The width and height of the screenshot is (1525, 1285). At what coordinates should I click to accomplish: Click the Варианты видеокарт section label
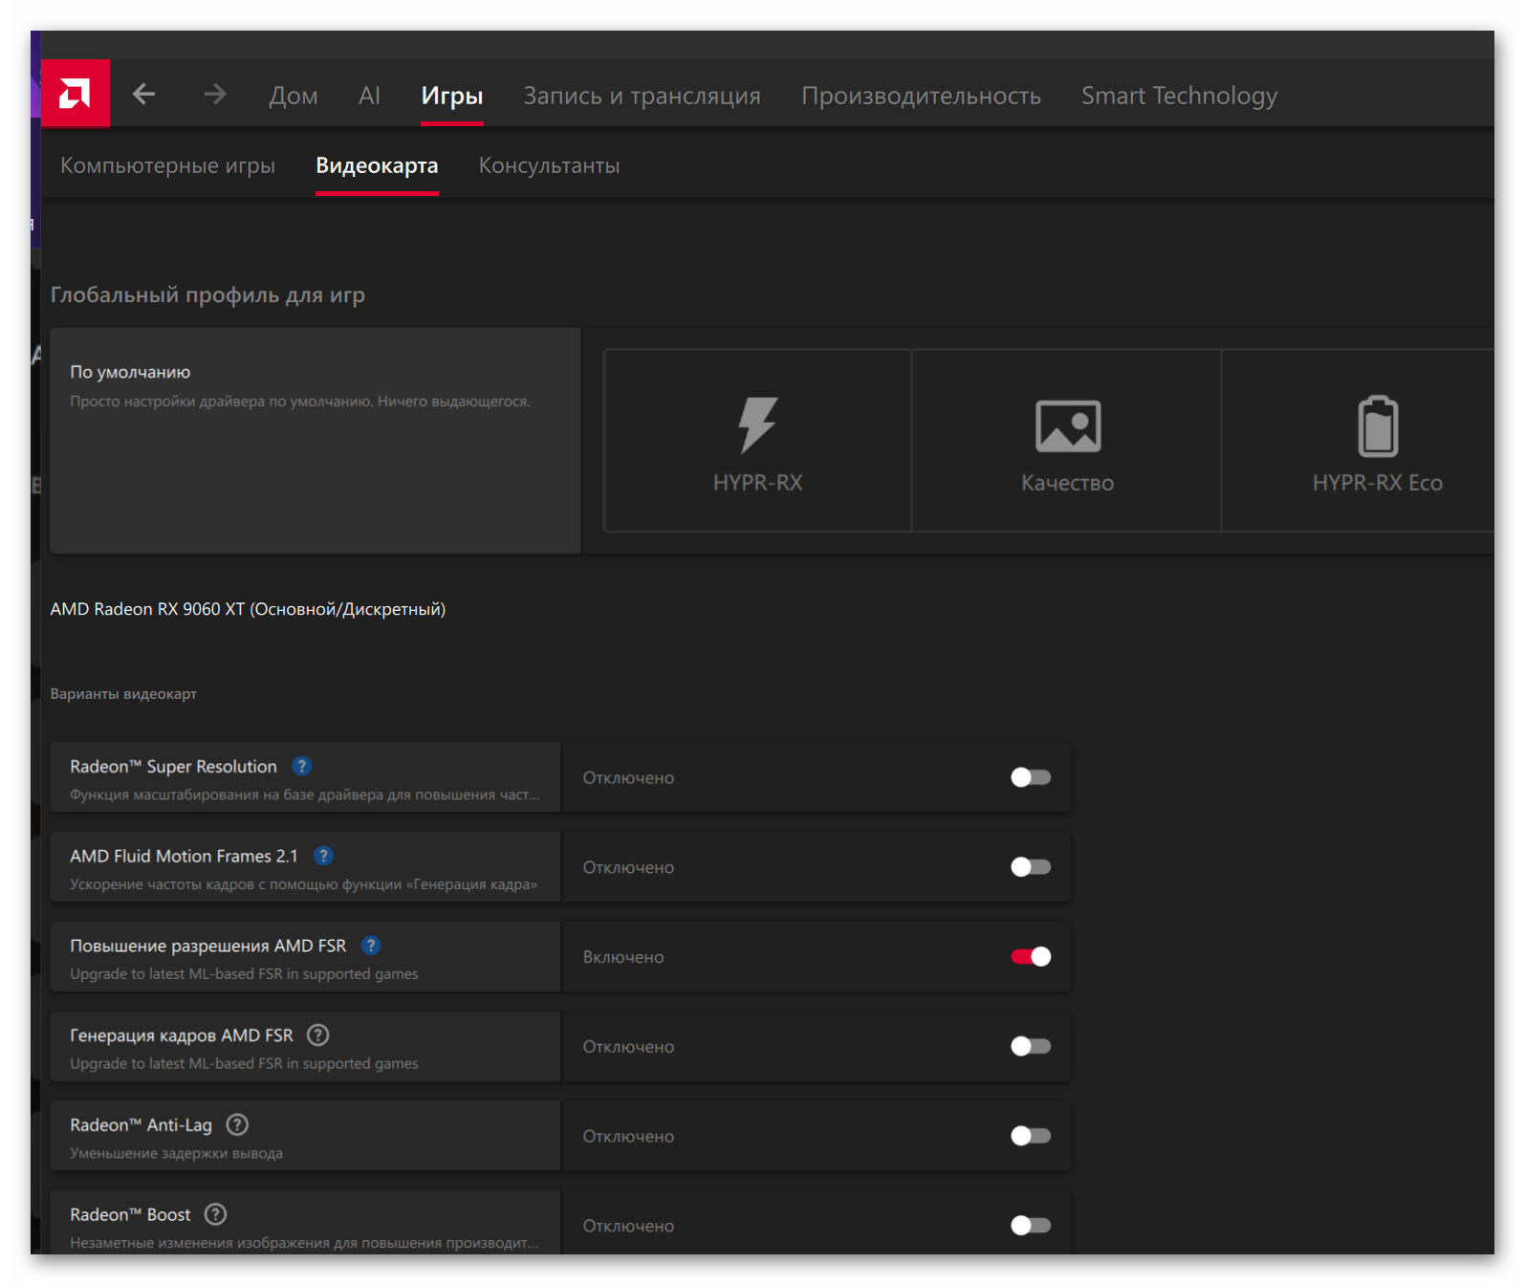pos(123,693)
